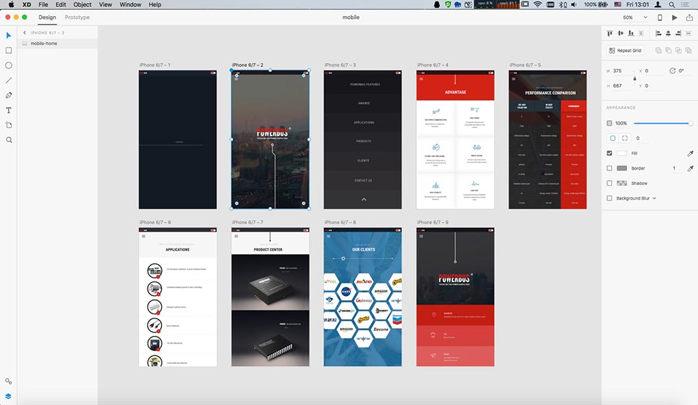Image resolution: width=698 pixels, height=405 pixels.
Task: Select the same-radius corners option
Action: [x=613, y=138]
